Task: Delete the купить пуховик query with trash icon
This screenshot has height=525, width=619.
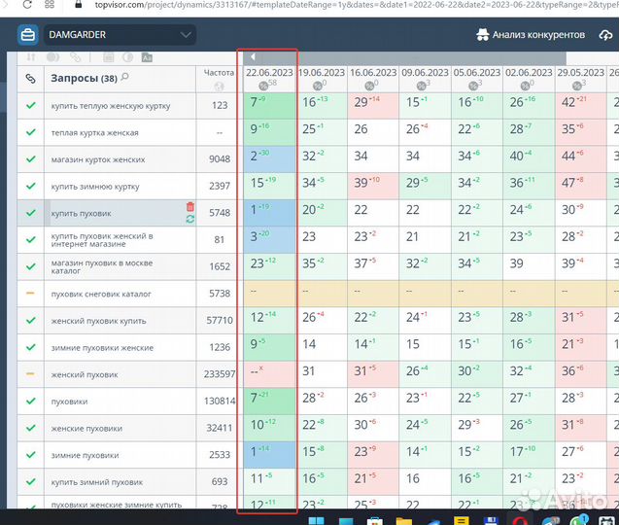Action: coord(189,207)
